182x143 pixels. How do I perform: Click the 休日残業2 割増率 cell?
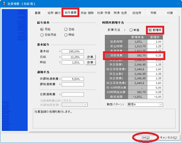coord(155,79)
